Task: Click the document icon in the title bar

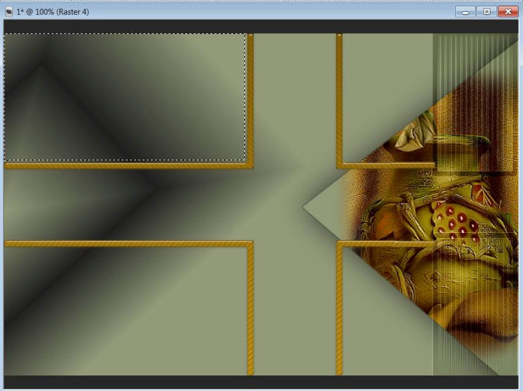Action: tap(9, 12)
